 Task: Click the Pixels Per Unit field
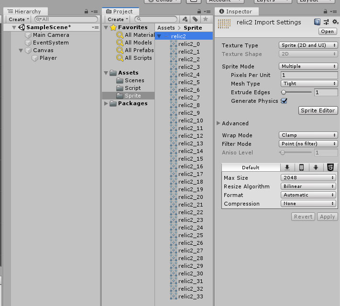click(x=309, y=75)
